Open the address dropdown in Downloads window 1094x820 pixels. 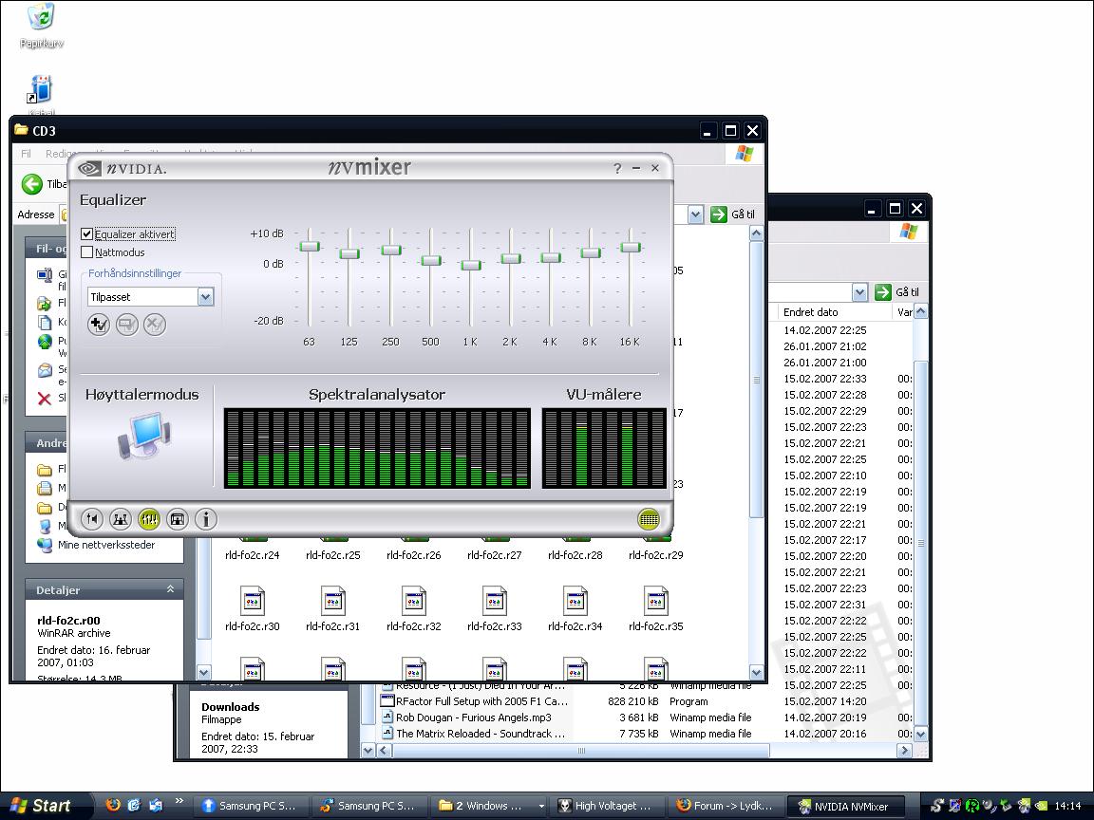click(859, 292)
